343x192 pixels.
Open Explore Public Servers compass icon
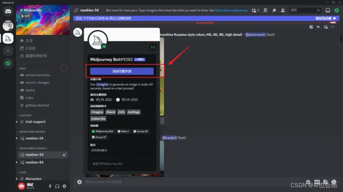point(8,63)
